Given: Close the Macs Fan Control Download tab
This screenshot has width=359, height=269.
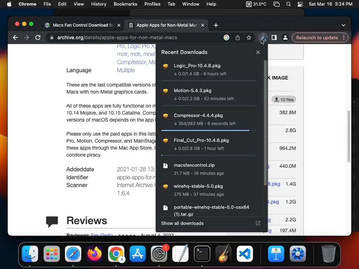Looking at the screenshot, I should point(119,25).
